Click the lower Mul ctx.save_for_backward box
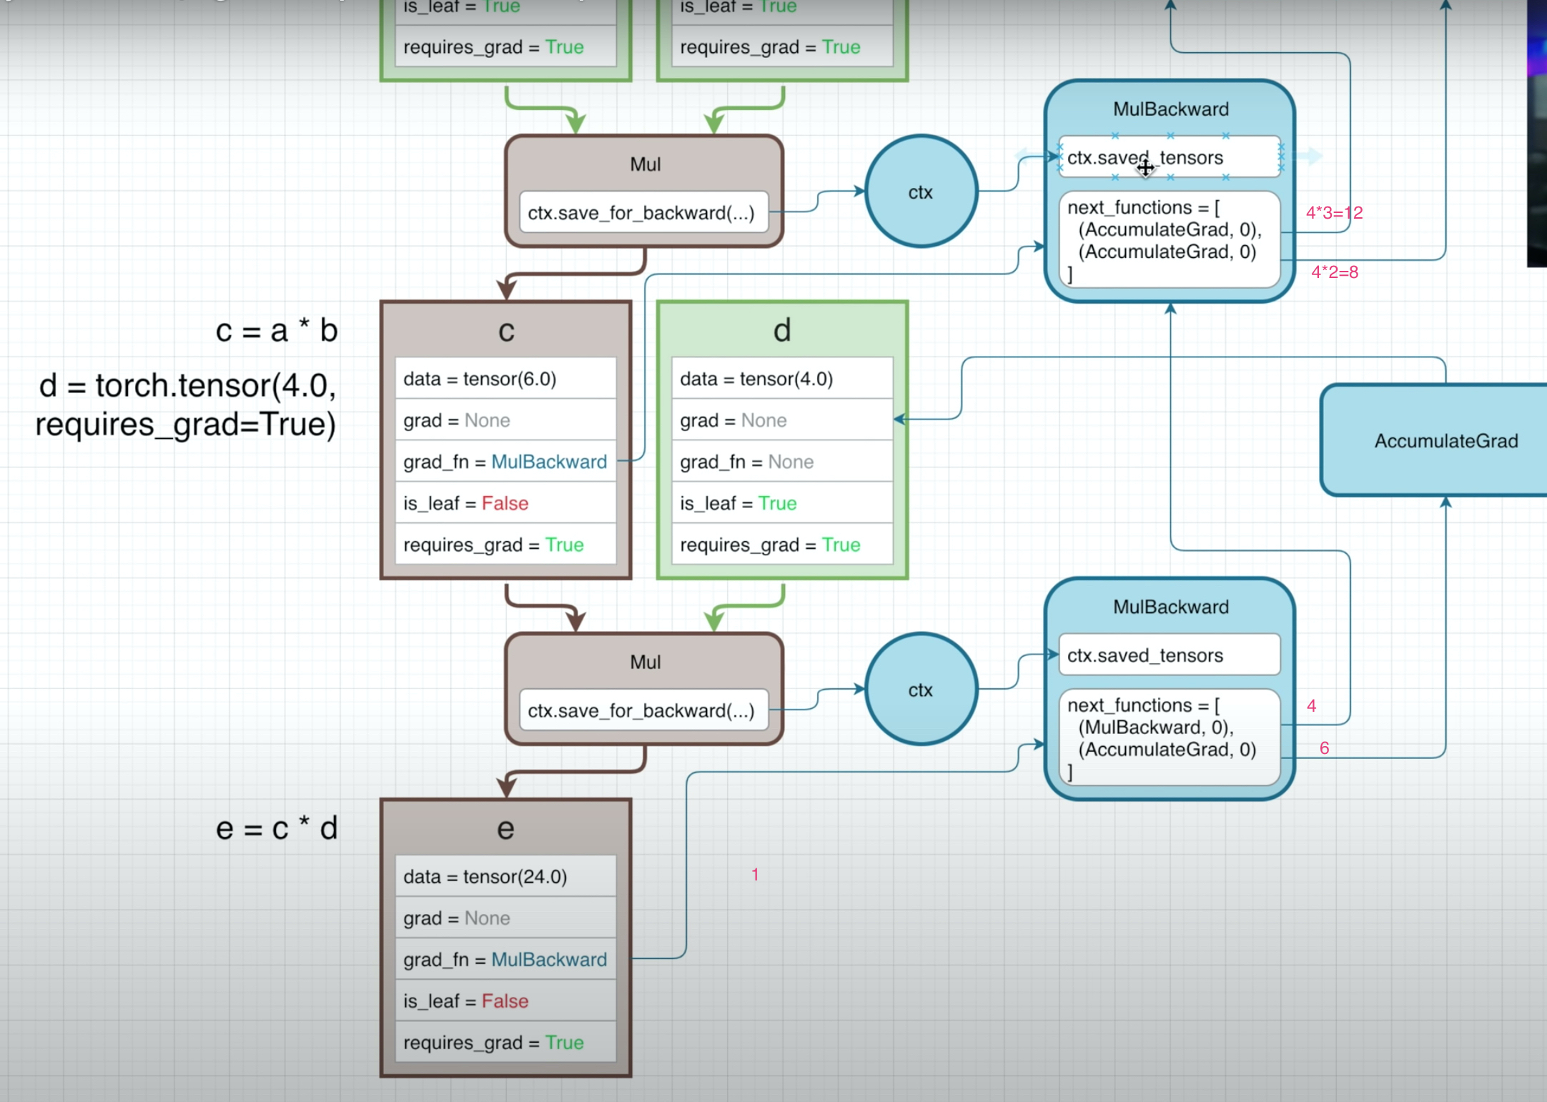Viewport: 1547px width, 1102px height. pos(643,710)
